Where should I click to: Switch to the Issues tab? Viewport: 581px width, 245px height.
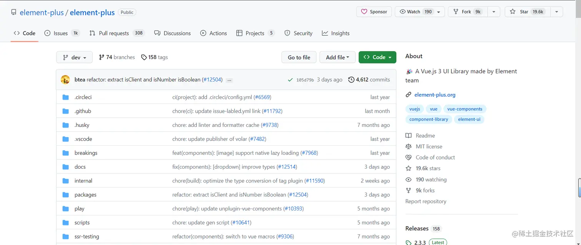tap(62, 33)
